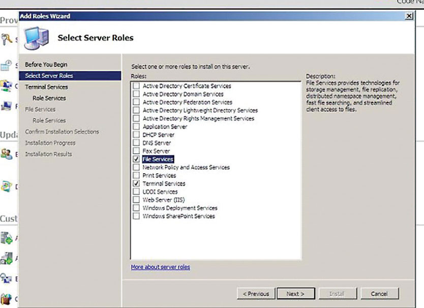Check the Application Server role
Screen dimensions: 424x308
click(x=136, y=127)
